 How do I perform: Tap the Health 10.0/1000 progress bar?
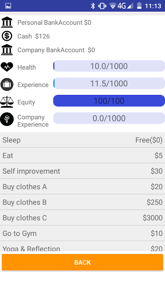(x=109, y=66)
